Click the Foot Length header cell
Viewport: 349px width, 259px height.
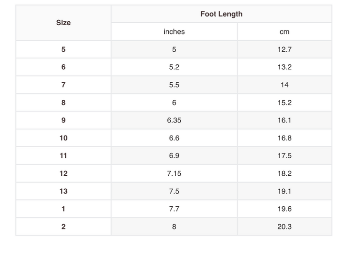(222, 14)
